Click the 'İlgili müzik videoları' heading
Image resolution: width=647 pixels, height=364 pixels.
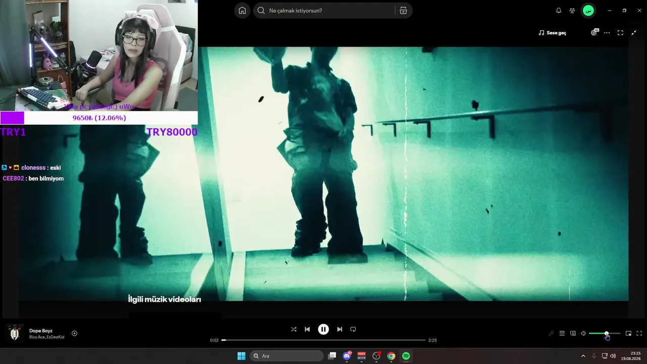[164, 299]
